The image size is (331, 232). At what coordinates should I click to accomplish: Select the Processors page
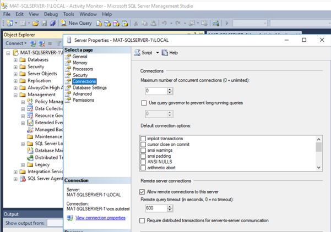(x=84, y=69)
